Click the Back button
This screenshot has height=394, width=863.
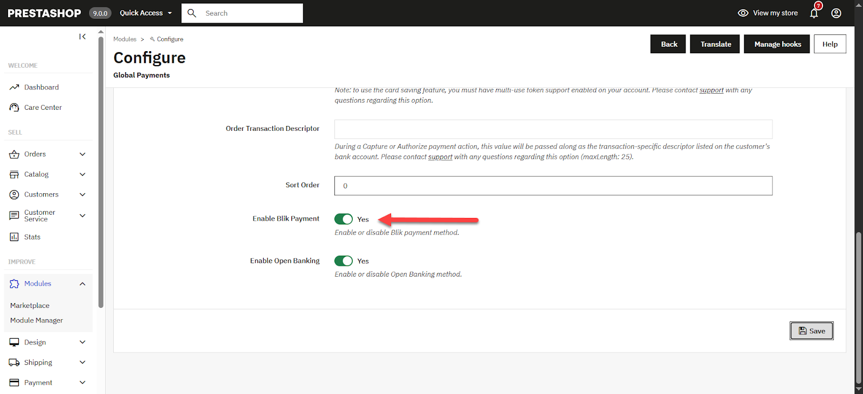[668, 44]
